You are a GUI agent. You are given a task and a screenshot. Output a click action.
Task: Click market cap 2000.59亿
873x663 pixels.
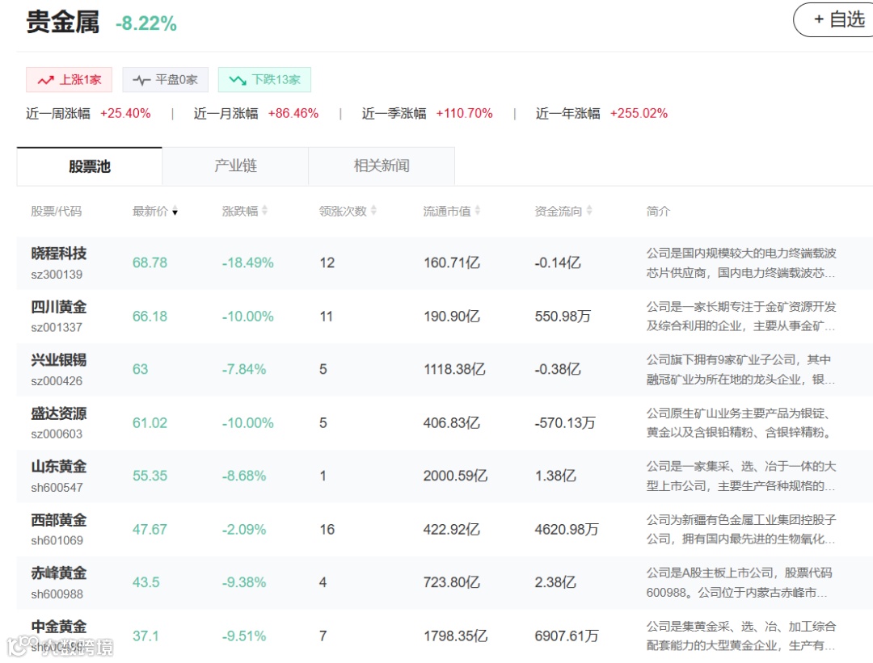coord(455,476)
